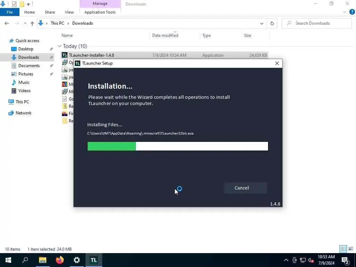Image resolution: width=356 pixels, height=267 pixels.
Task: Click the New folder quick access icon
Action: click(22, 4)
